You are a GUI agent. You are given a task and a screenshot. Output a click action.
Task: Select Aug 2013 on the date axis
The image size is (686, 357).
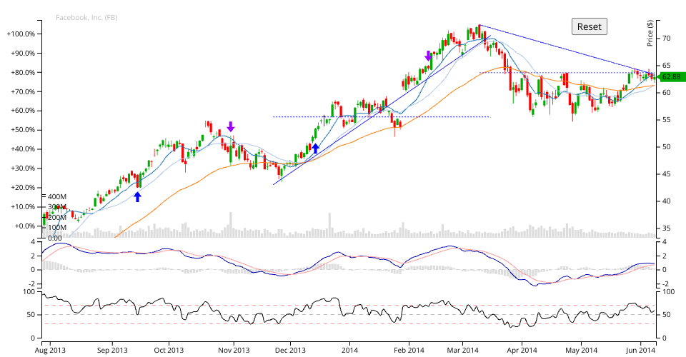click(x=51, y=350)
